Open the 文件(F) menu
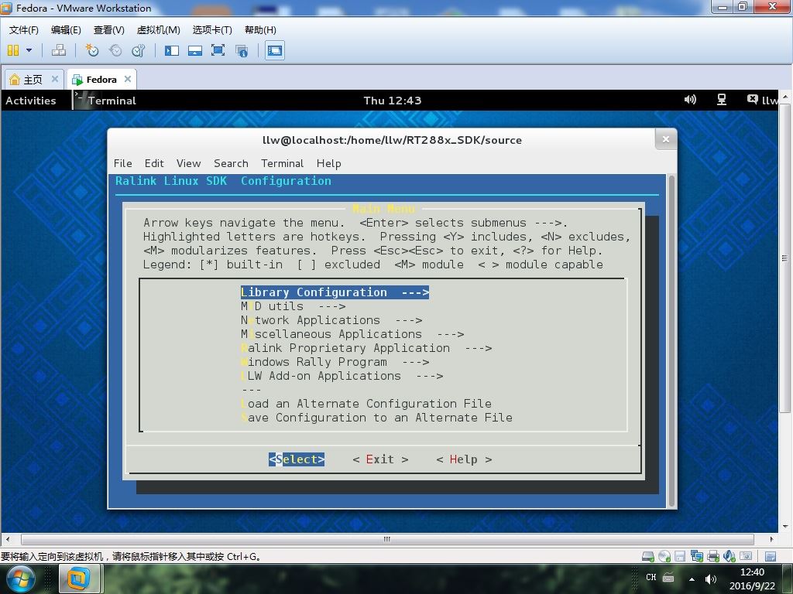The width and height of the screenshot is (793, 594). (24, 30)
